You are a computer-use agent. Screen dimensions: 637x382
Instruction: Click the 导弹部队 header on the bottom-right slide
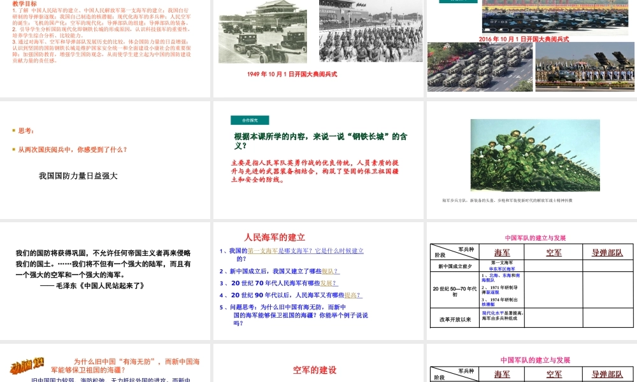607,374
